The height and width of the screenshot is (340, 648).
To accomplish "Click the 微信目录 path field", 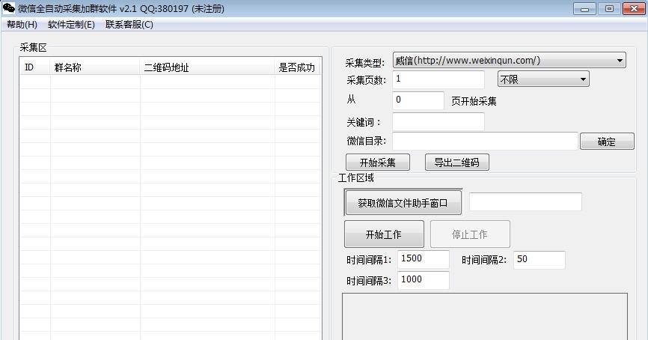I will [485, 141].
